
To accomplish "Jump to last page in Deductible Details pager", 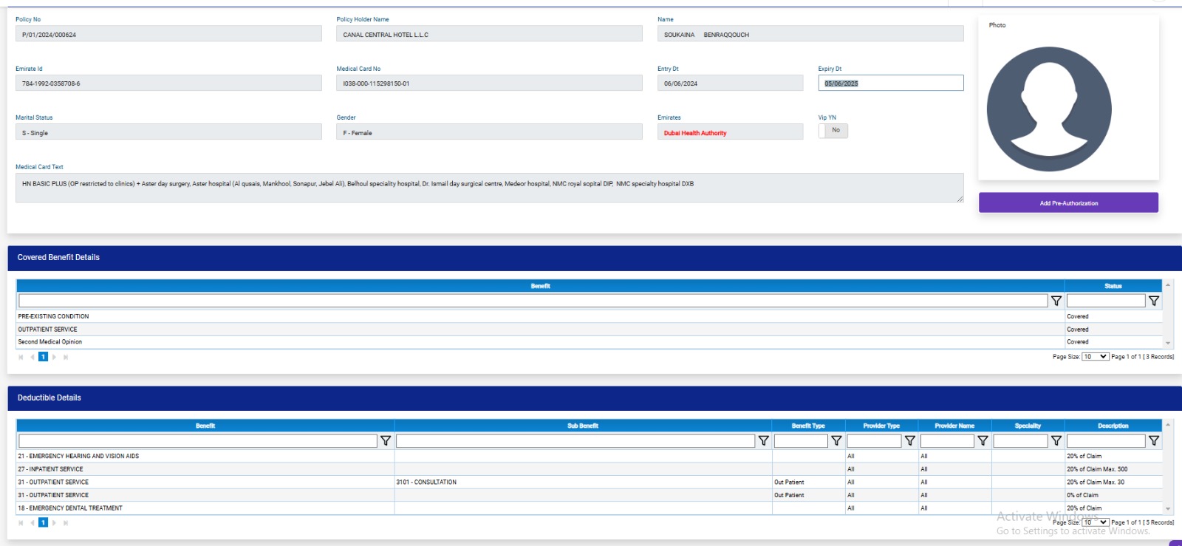I will [66, 522].
